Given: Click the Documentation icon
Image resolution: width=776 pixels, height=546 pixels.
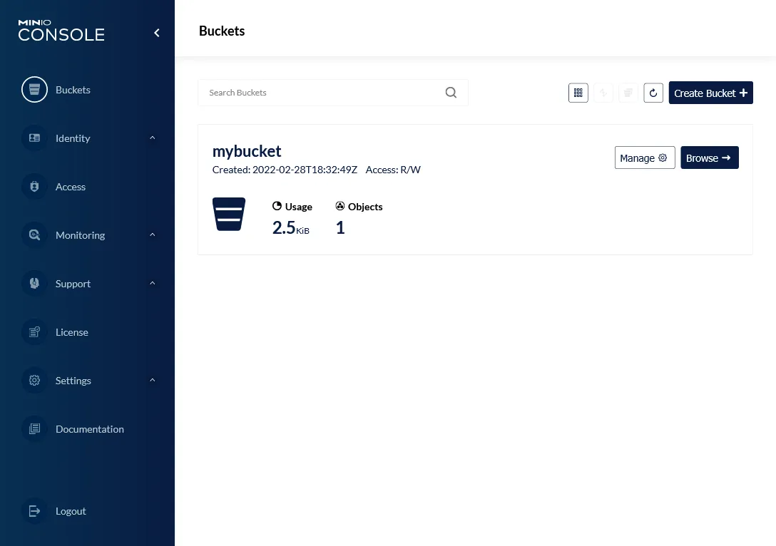Looking at the screenshot, I should coord(34,429).
